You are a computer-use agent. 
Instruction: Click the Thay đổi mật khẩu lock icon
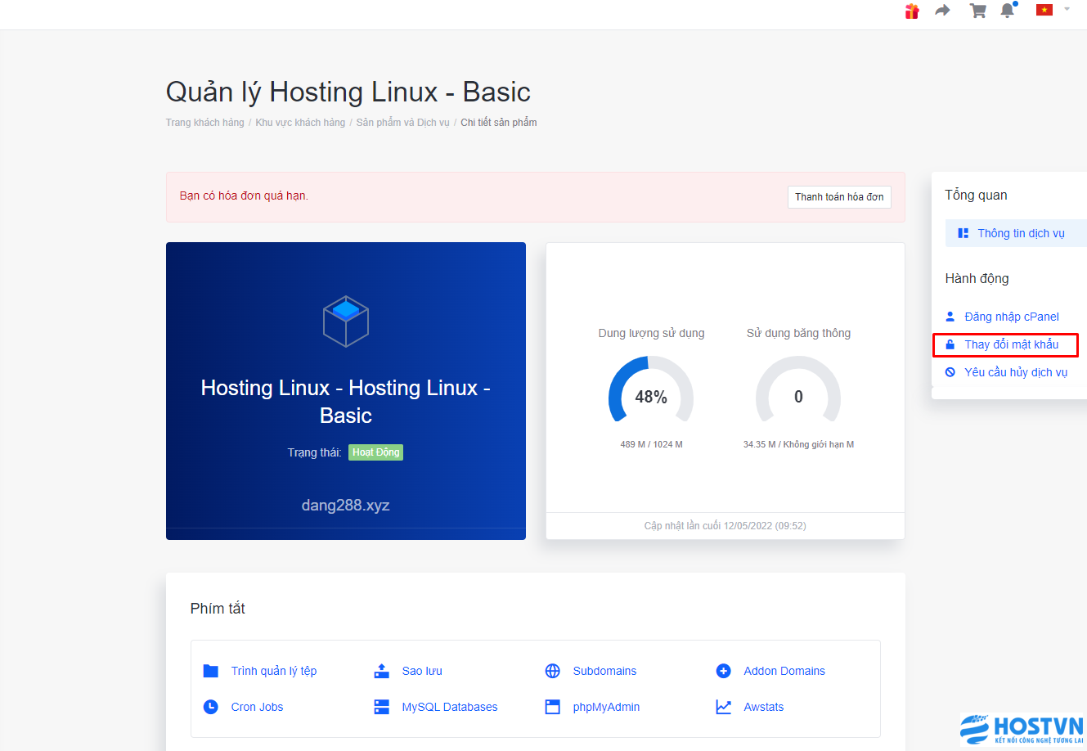pyautogui.click(x=950, y=344)
